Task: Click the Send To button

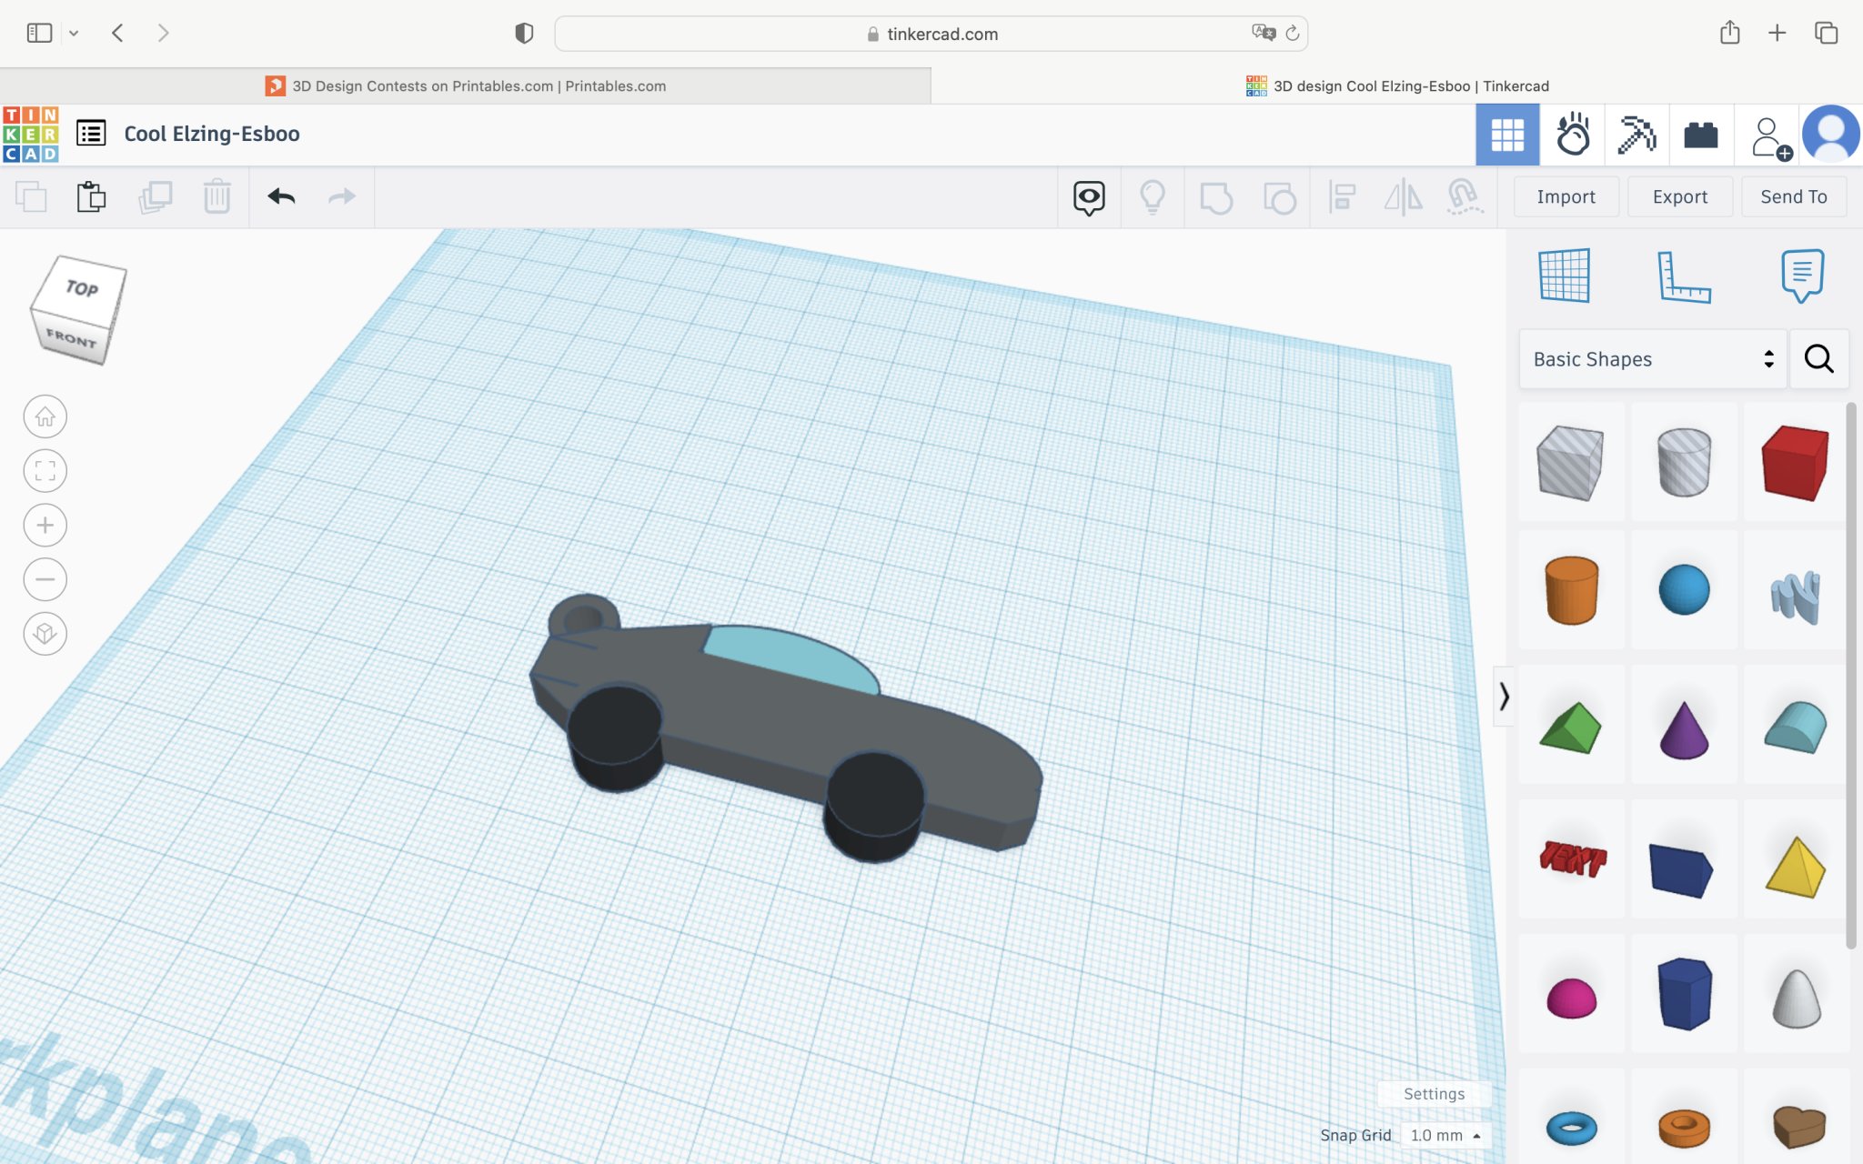Action: coord(1793,196)
